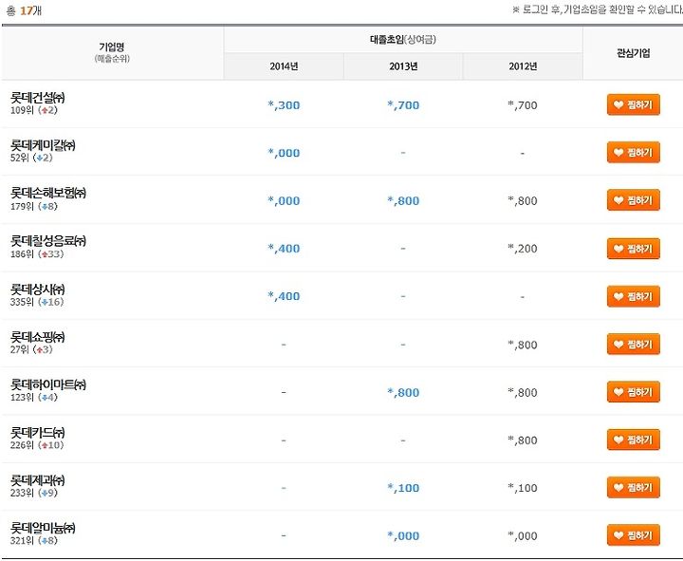Image resolution: width=683 pixels, height=561 pixels.
Task: Open company name 롯데쇼핑㈜
Action: (38, 337)
